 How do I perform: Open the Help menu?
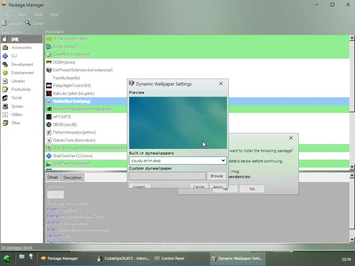pos(54,14)
